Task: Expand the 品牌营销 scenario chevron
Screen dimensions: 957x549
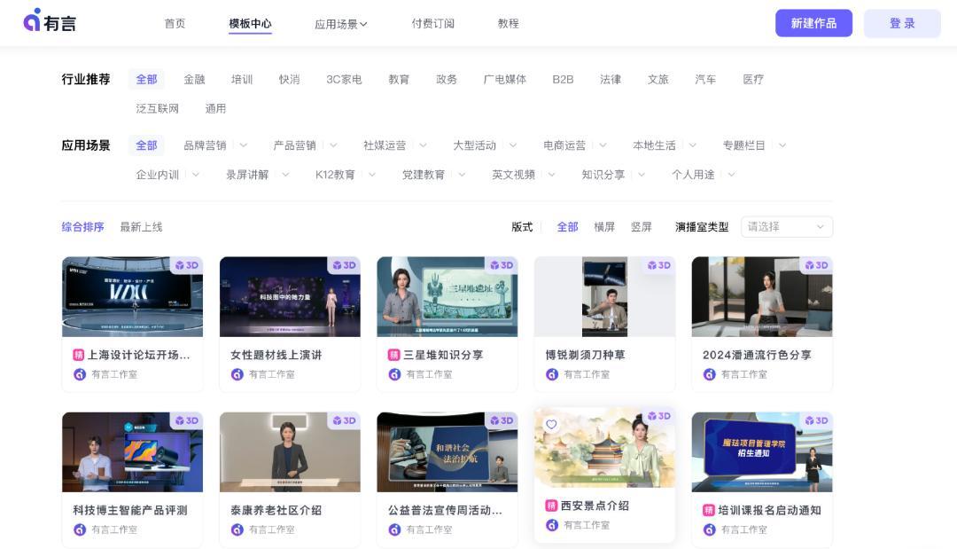Action: coord(244,145)
